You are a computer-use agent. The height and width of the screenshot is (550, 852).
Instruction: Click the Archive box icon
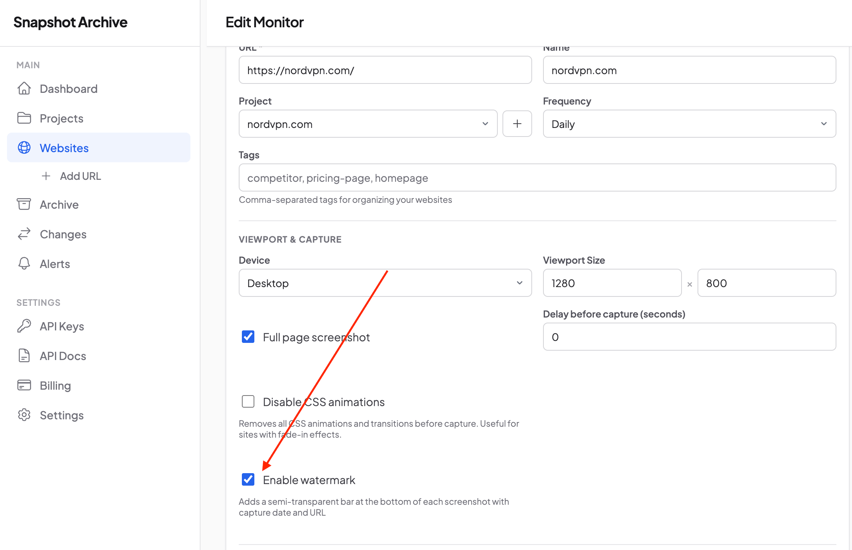pos(24,204)
